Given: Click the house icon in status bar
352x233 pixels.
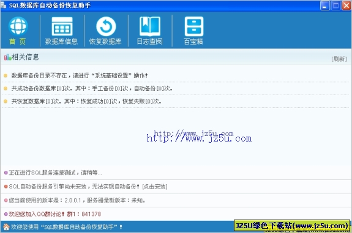Looking at the screenshot, I should [x=6, y=227].
